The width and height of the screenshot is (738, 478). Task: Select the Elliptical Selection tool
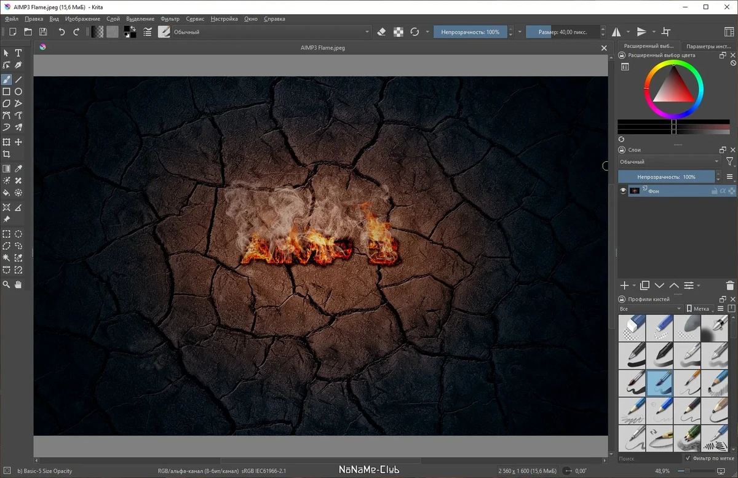tap(18, 234)
